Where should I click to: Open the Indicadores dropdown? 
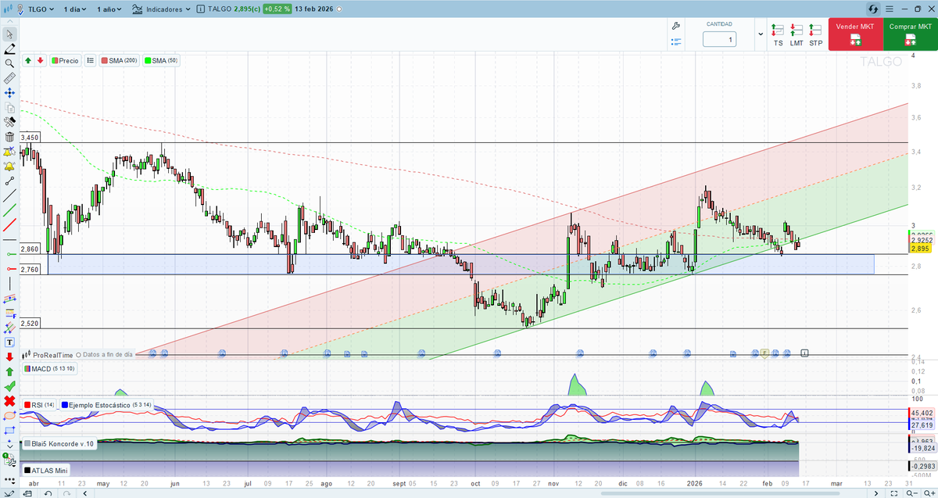click(163, 9)
